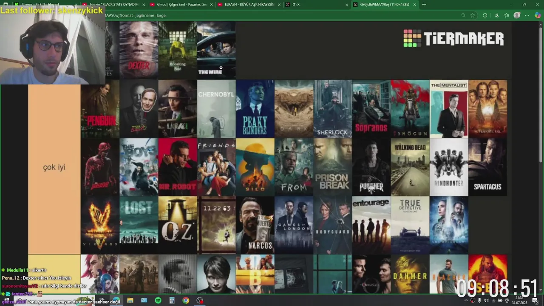Close the (1) X tab

(347, 5)
